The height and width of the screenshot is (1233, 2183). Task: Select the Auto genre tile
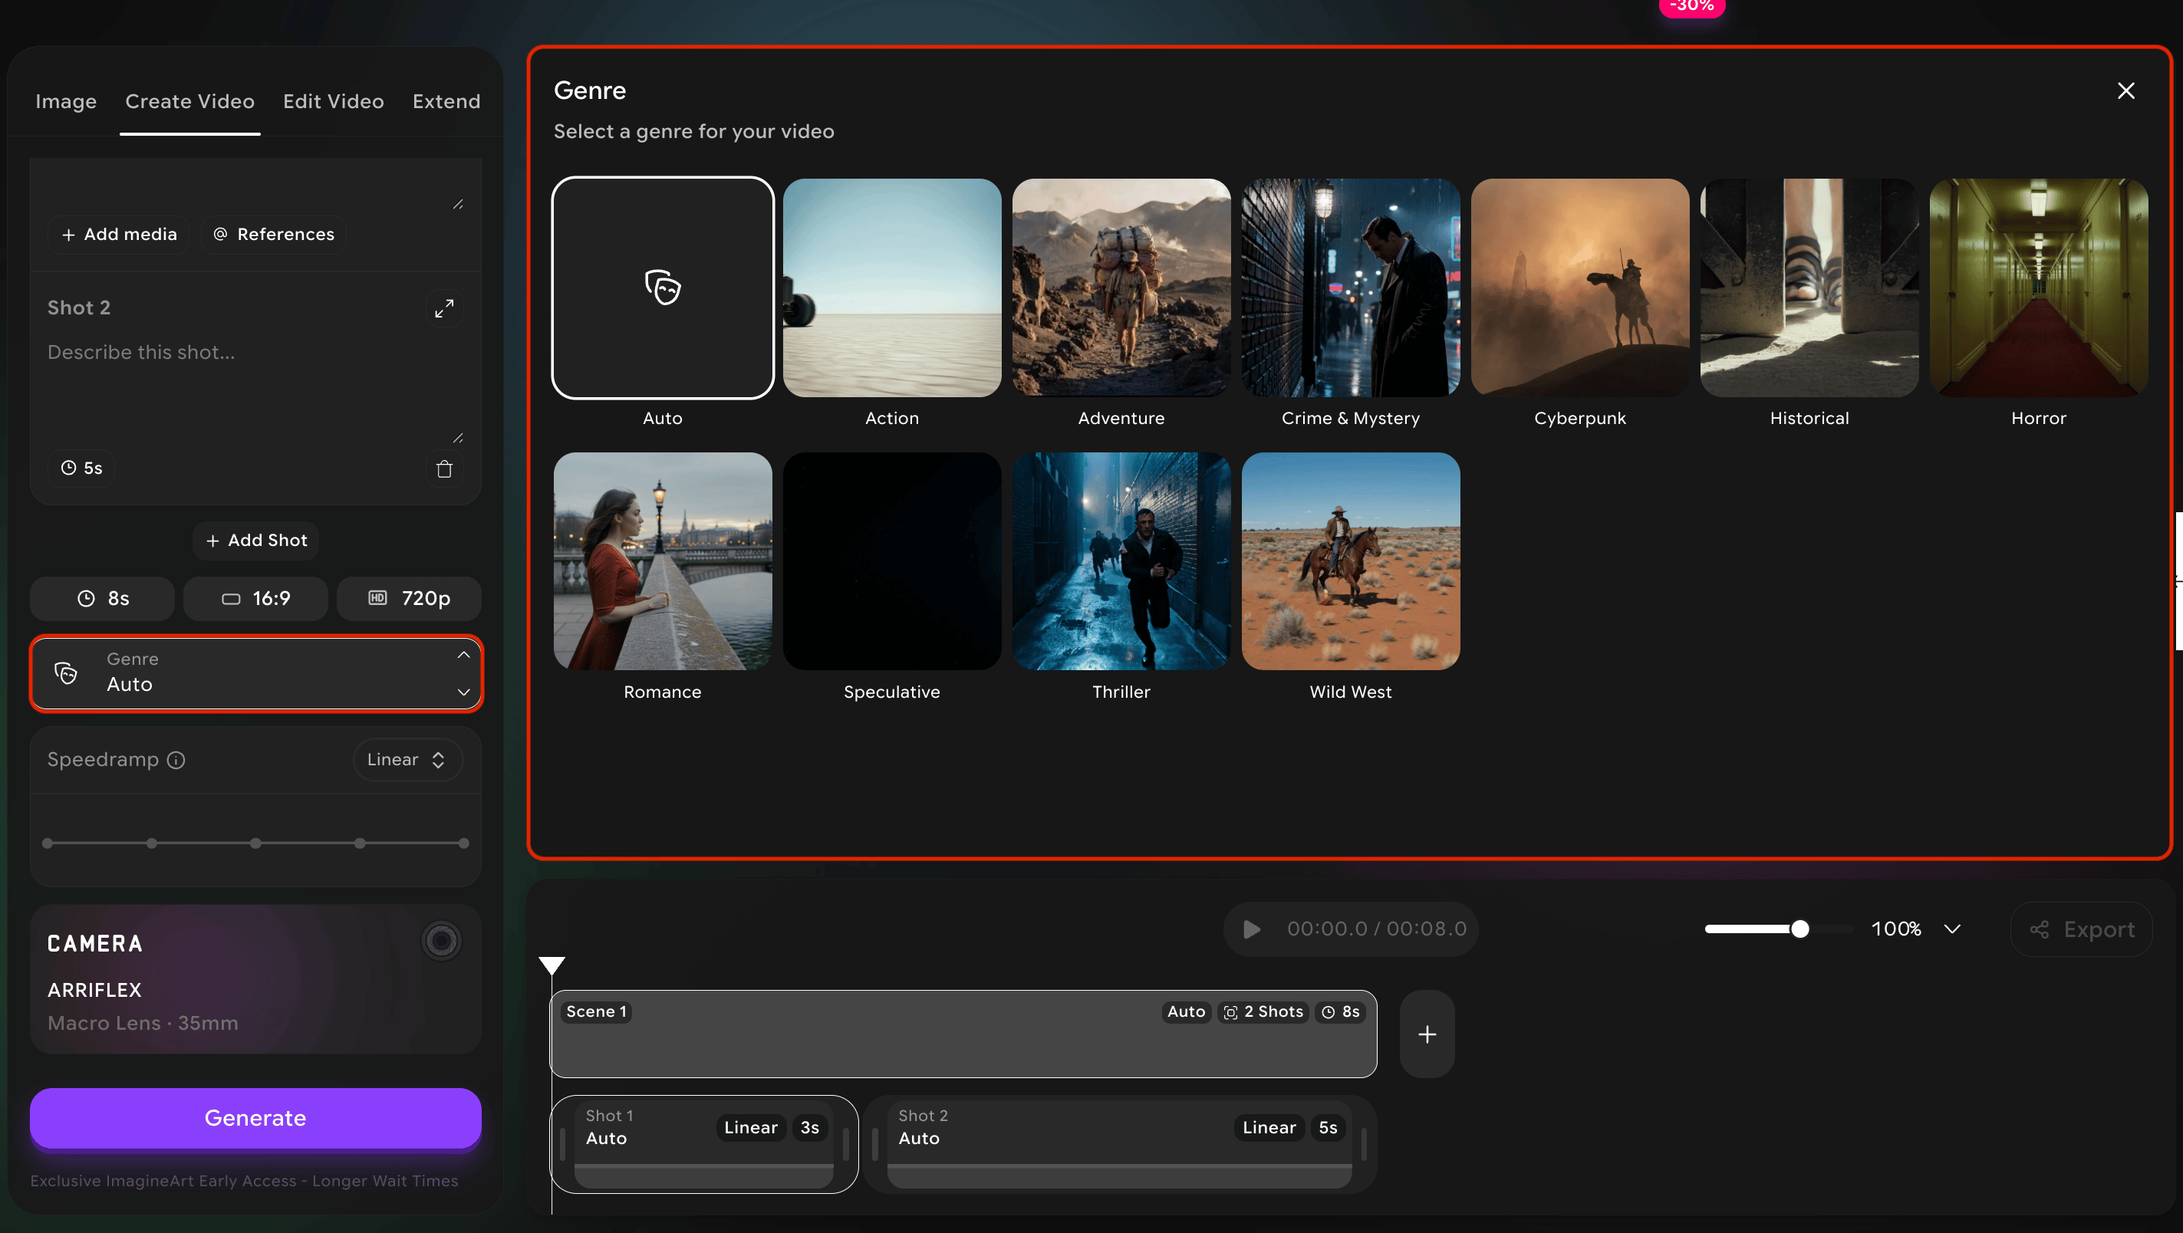tap(663, 288)
